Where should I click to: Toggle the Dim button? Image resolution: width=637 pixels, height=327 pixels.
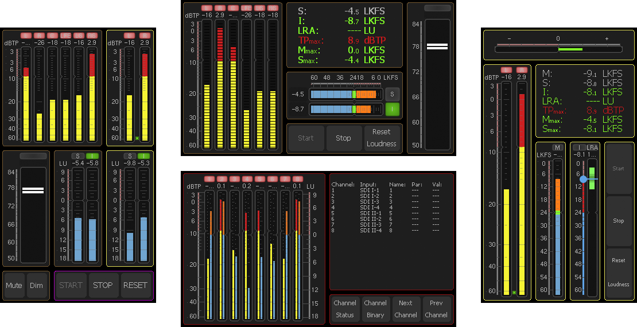pyautogui.click(x=36, y=286)
